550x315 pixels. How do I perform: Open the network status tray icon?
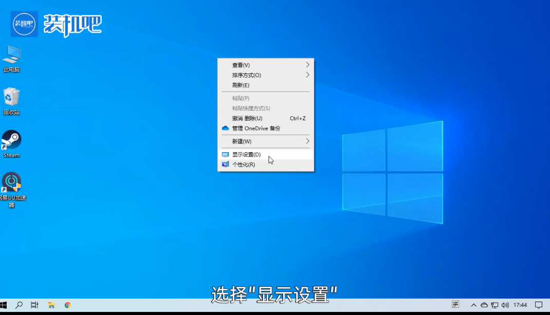pyautogui.click(x=496, y=304)
